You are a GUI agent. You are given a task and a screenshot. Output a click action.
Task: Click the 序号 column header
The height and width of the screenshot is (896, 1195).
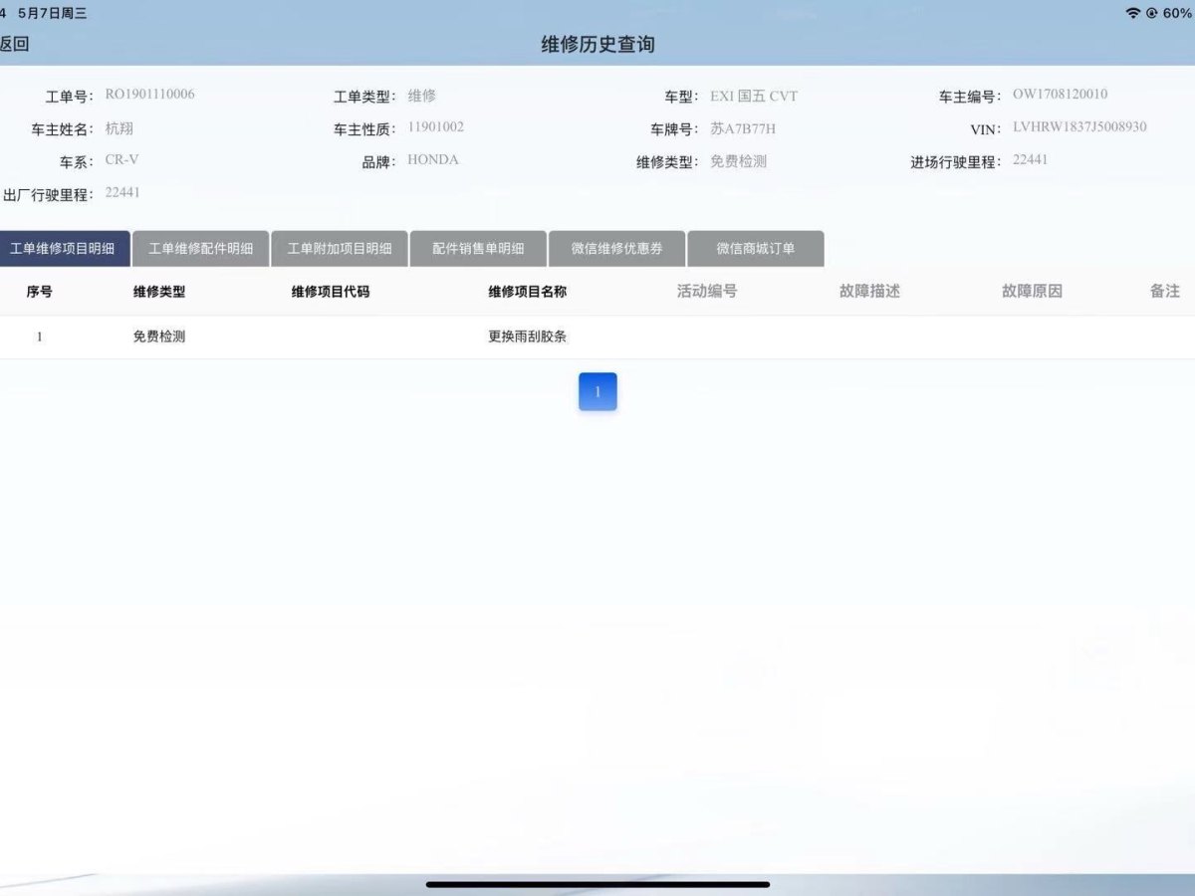click(39, 292)
